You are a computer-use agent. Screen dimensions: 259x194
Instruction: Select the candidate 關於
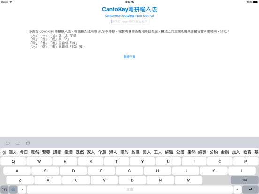click(124, 152)
